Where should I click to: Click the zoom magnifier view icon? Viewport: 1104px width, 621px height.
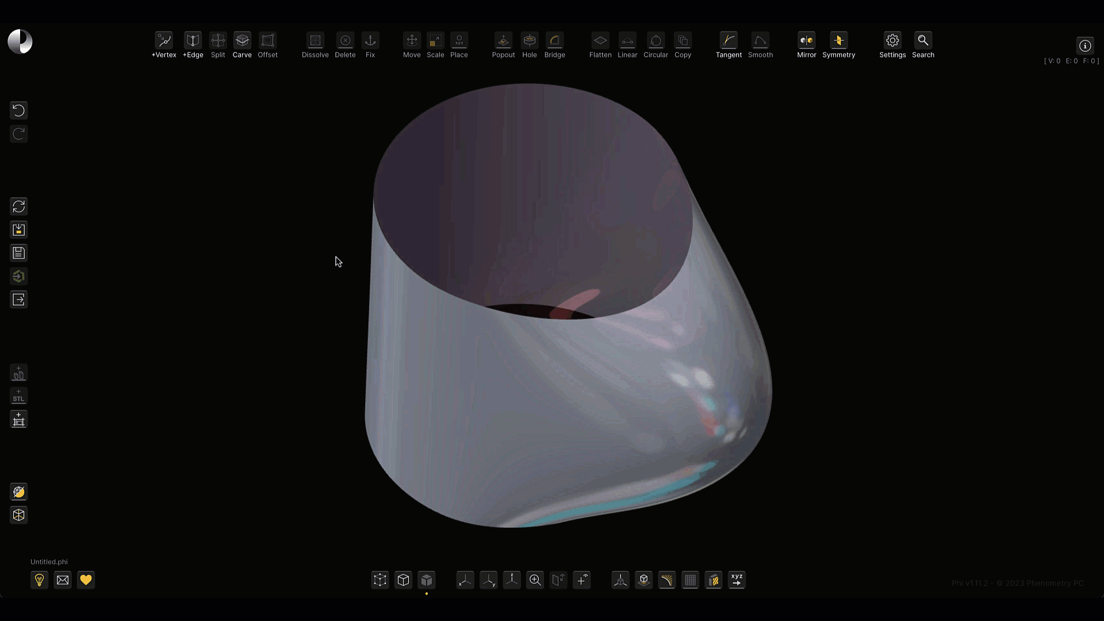tap(535, 580)
